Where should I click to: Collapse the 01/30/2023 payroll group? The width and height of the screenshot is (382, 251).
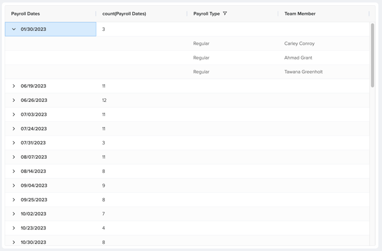14,29
